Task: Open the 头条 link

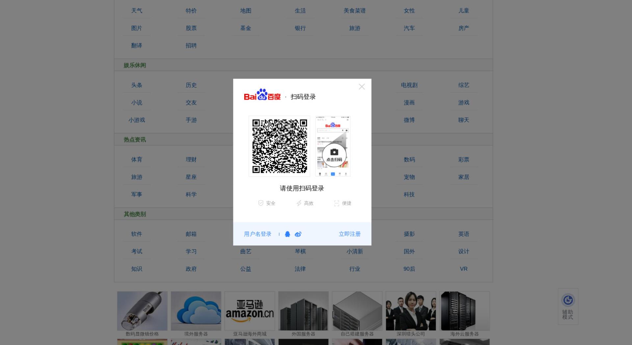Action: 137,85
